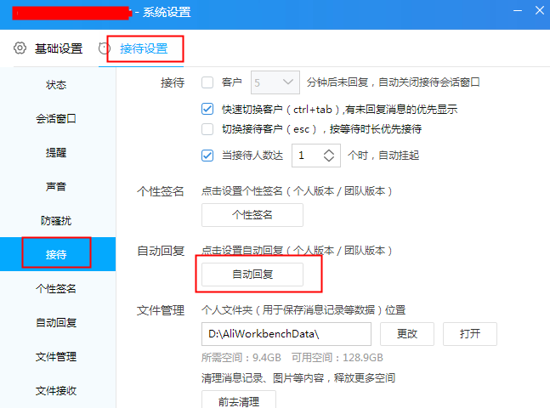Open the 提醒 sidebar item
This screenshot has width=550, height=408.
56,153
